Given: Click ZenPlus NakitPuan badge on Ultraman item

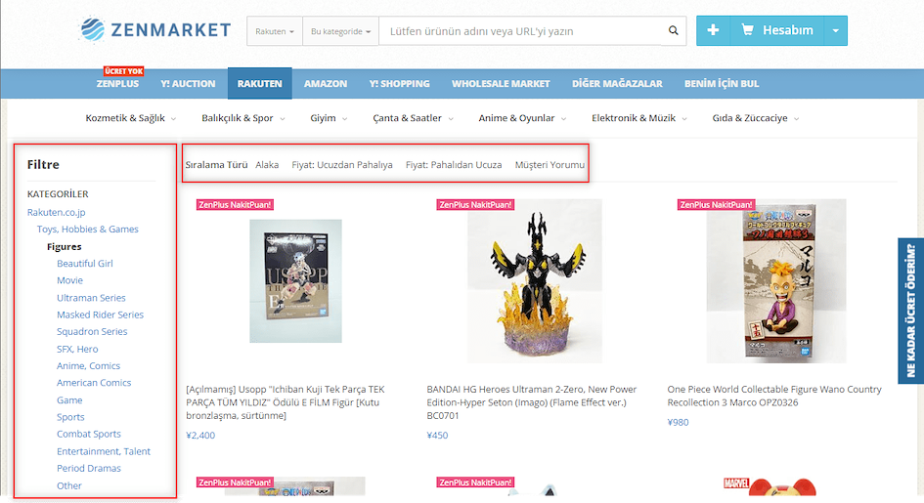Looking at the screenshot, I should [475, 205].
